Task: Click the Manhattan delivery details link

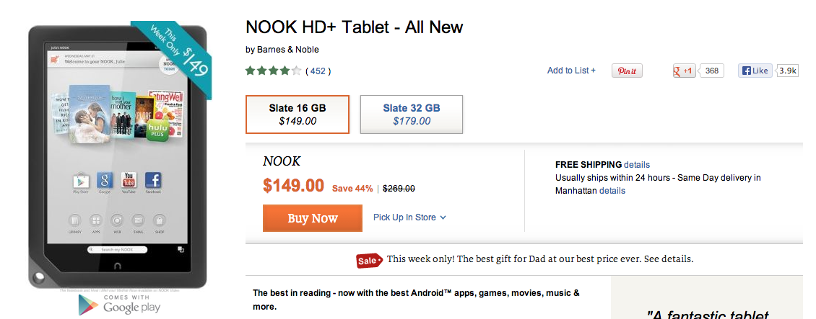Action: 612,191
